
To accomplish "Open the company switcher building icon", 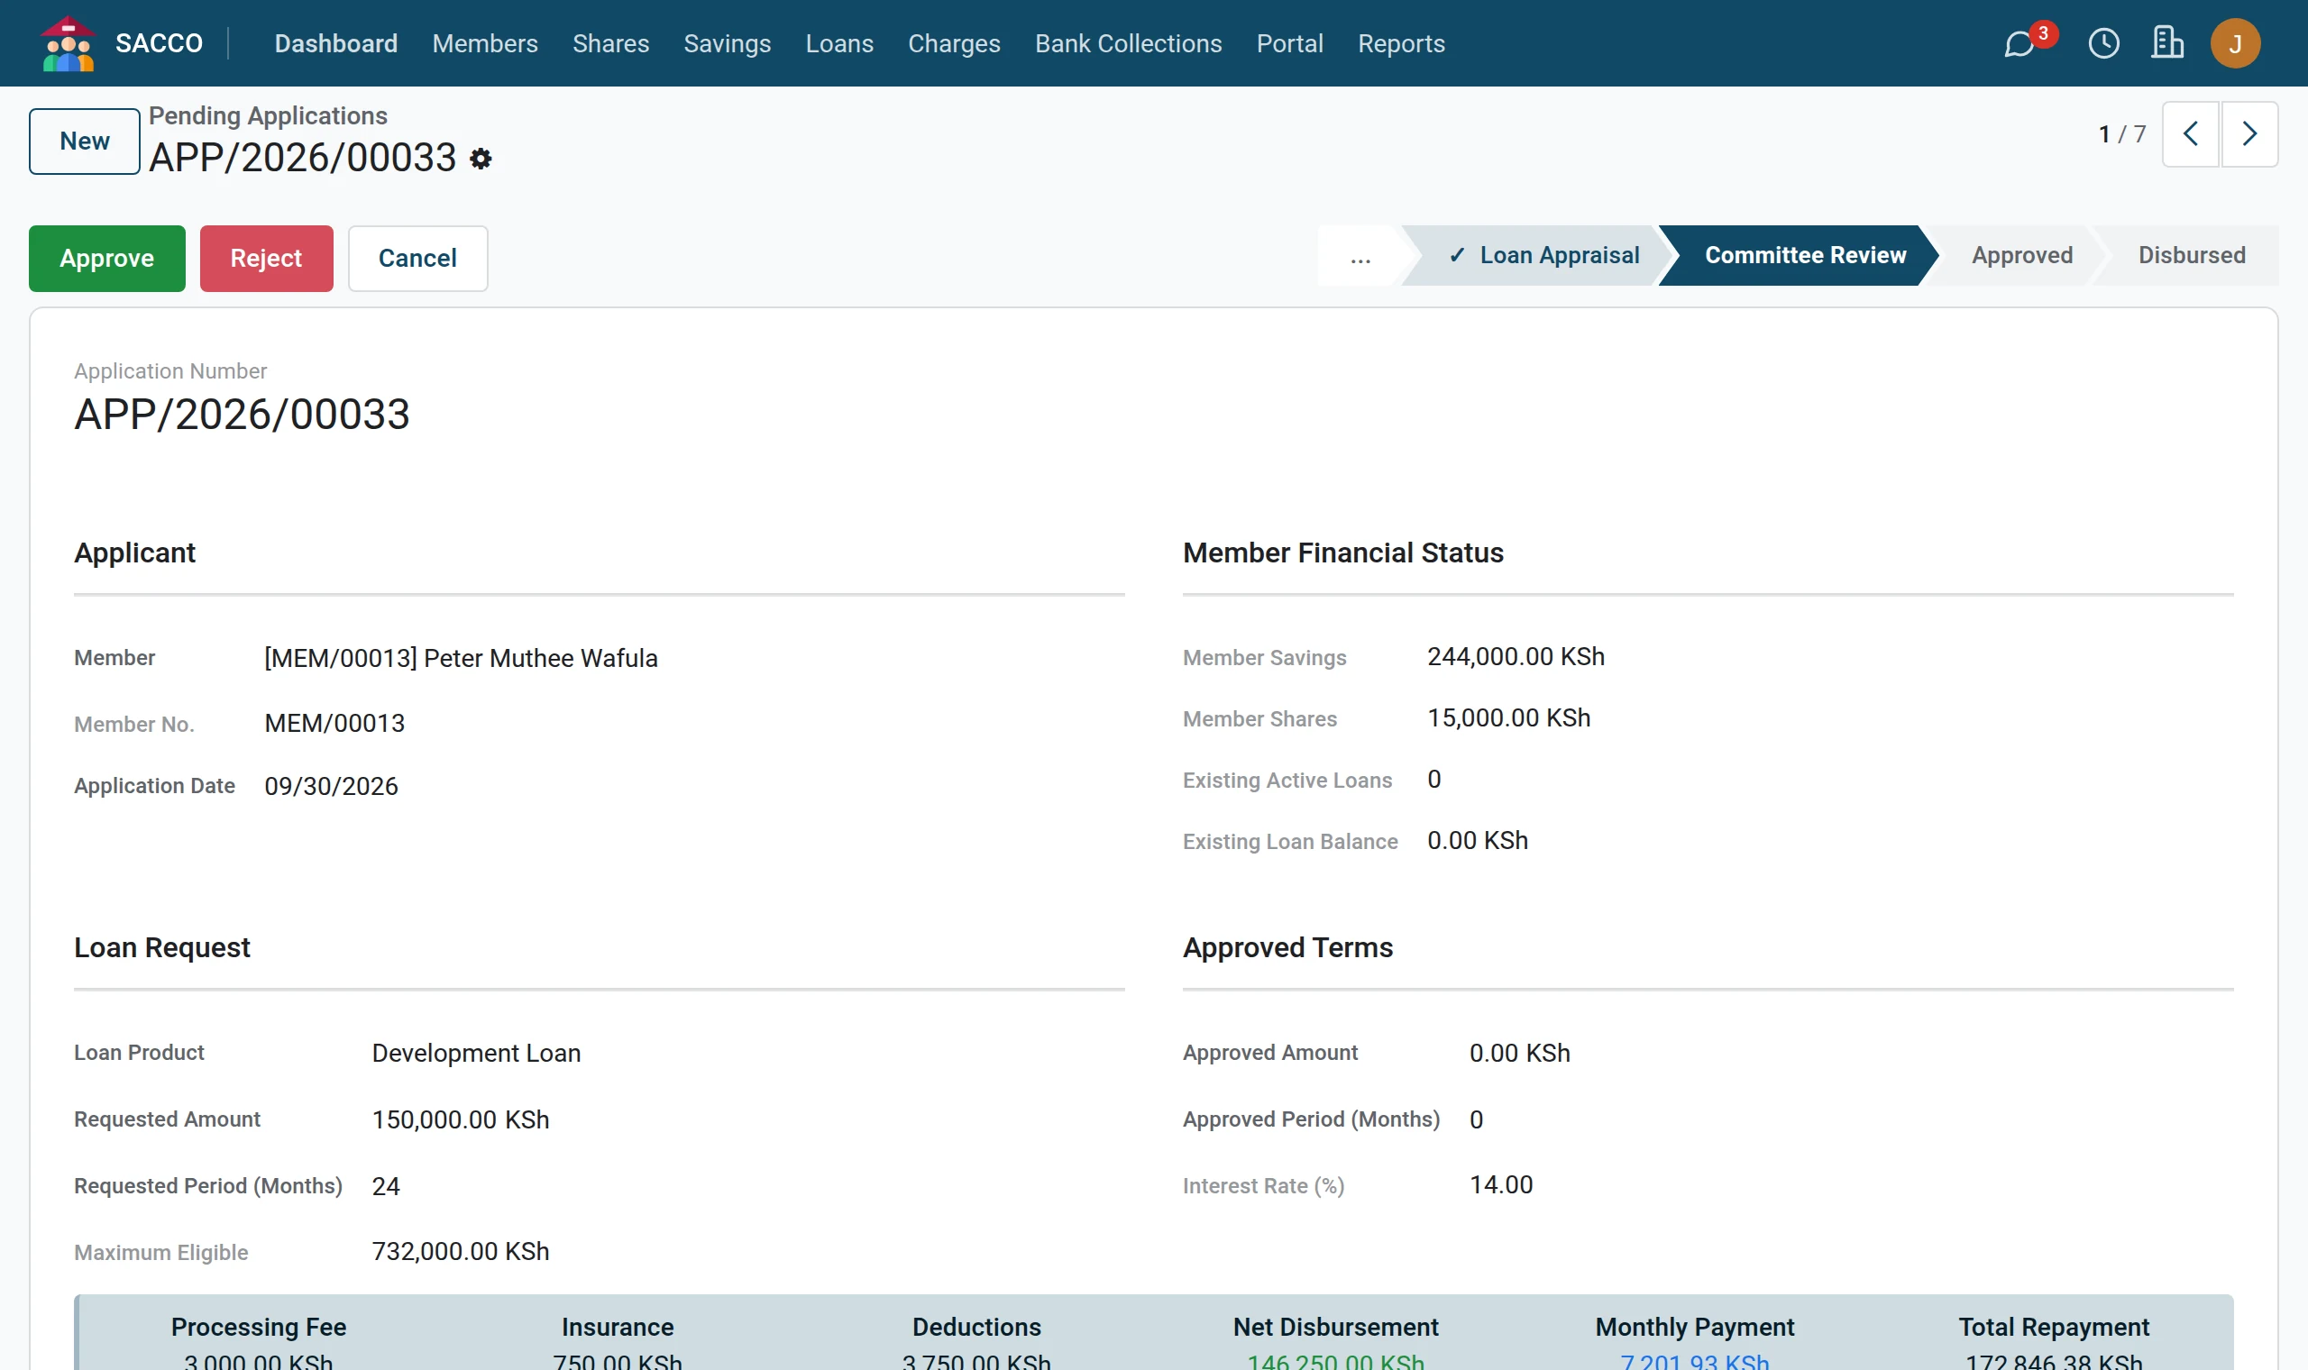I will tap(2166, 43).
